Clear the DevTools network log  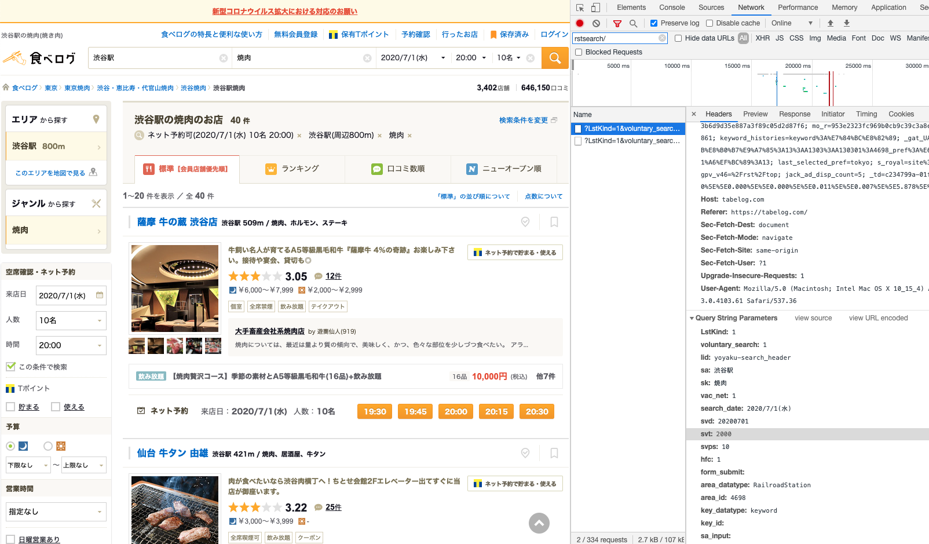(x=596, y=23)
